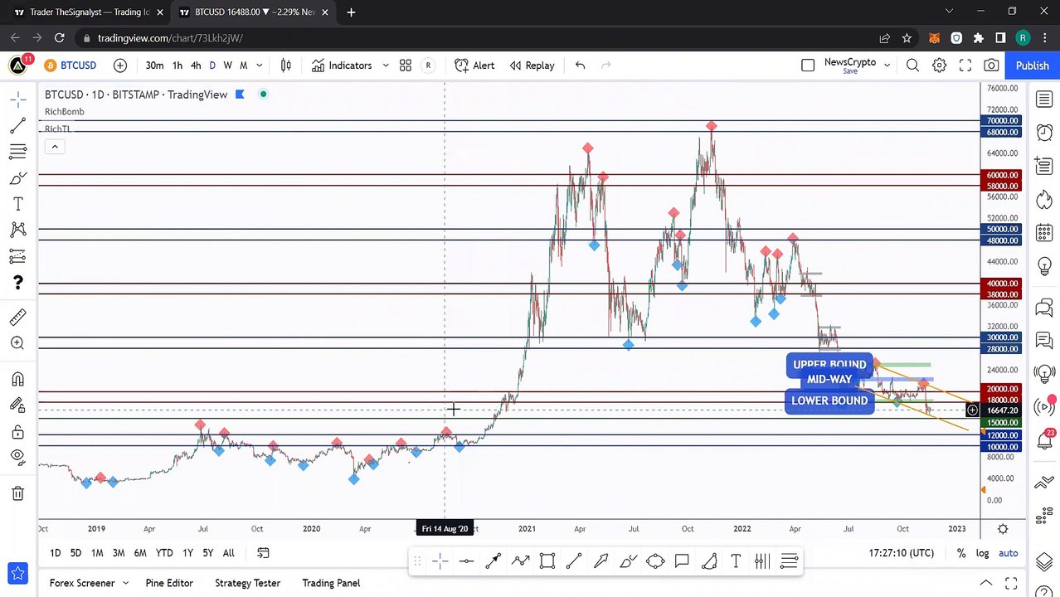Switch to the 4h timeframe
The height and width of the screenshot is (597, 1060).
196,66
